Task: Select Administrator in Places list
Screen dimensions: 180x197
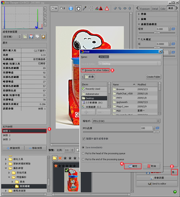Action: [x=94, y=94]
